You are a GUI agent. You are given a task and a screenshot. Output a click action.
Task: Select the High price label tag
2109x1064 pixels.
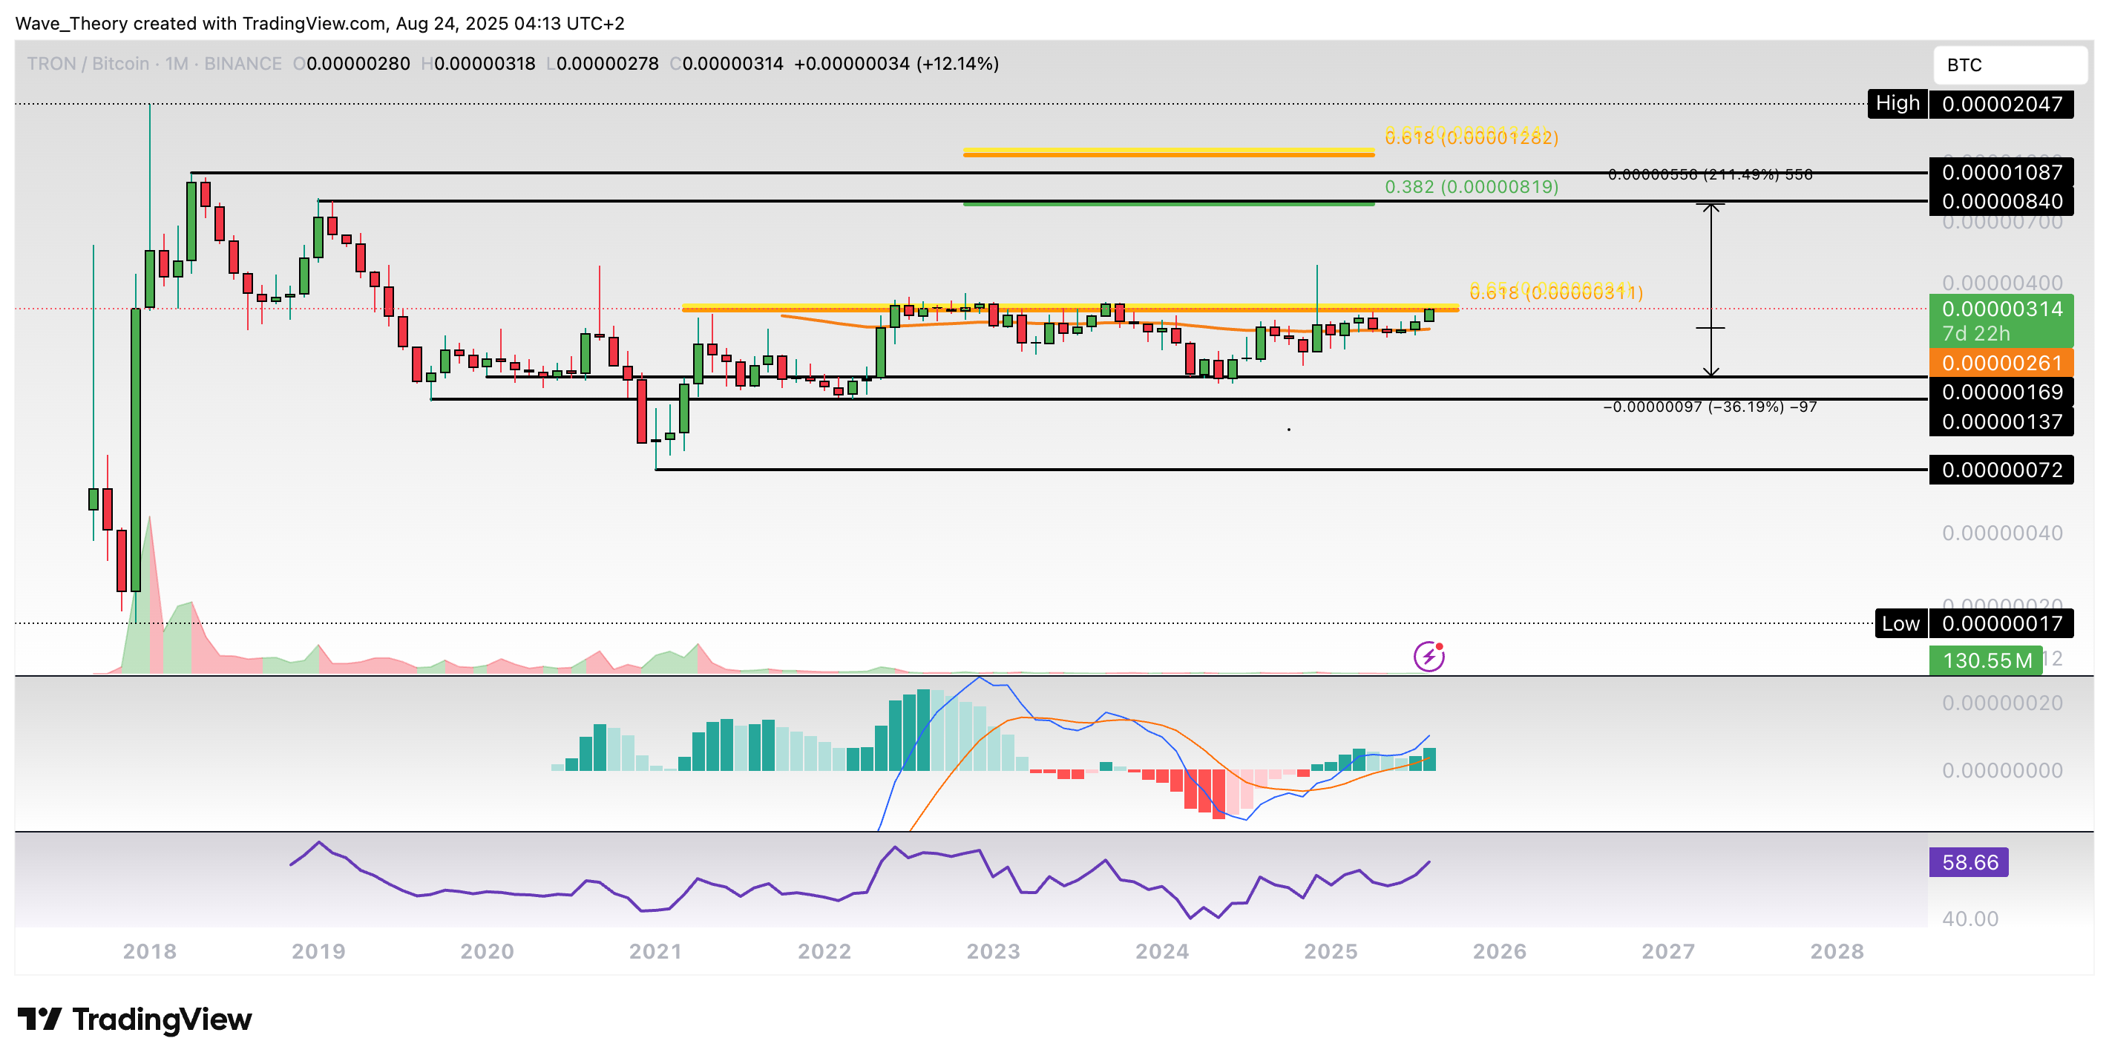point(1897,104)
